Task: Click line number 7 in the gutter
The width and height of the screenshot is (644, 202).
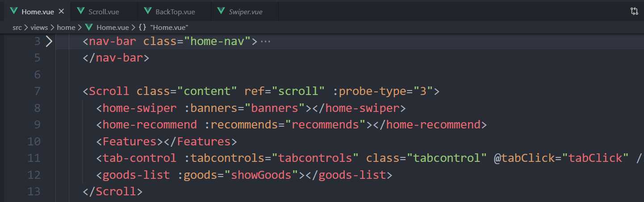Action: (x=37, y=91)
